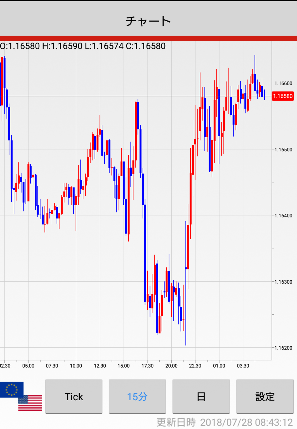The image size is (297, 429).
Task: Tap the 1.16200 price axis label
Action: tap(284, 348)
